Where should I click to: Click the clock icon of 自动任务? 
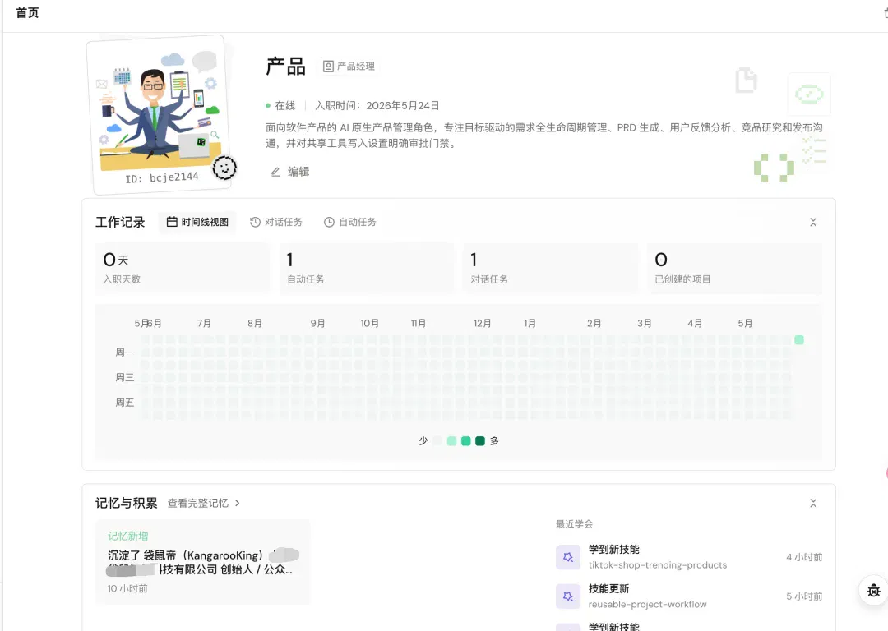click(x=329, y=222)
